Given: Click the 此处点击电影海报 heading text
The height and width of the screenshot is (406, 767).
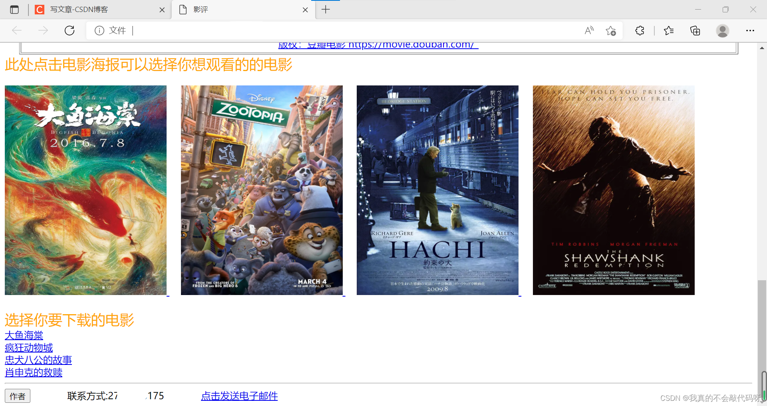Looking at the screenshot, I should click(149, 65).
